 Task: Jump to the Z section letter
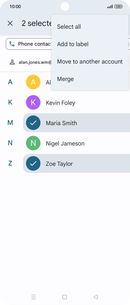point(10,163)
